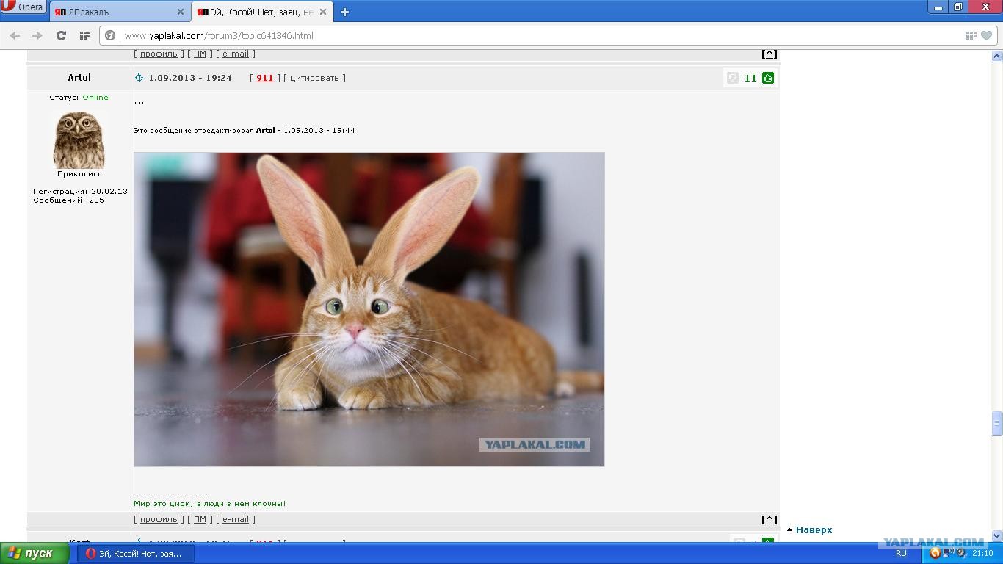The width and height of the screenshot is (1003, 564).
Task: Click the URL address field
Action: [x=514, y=35]
